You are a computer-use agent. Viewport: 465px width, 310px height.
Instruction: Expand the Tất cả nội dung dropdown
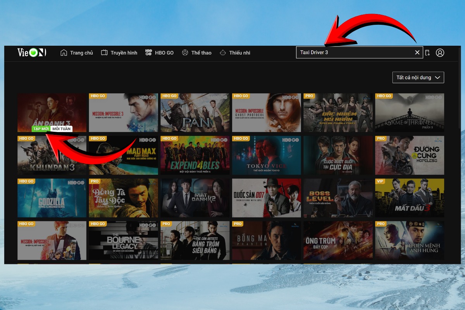418,77
